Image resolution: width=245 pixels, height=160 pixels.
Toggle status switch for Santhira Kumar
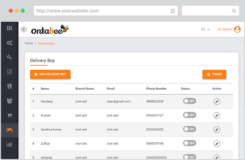189,129
